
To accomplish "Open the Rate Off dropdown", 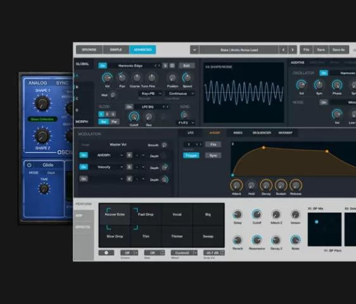I will tap(154, 253).
